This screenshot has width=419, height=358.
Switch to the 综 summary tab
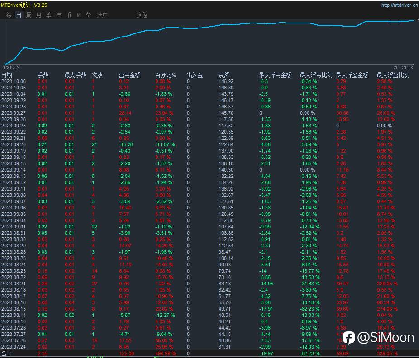point(9,15)
